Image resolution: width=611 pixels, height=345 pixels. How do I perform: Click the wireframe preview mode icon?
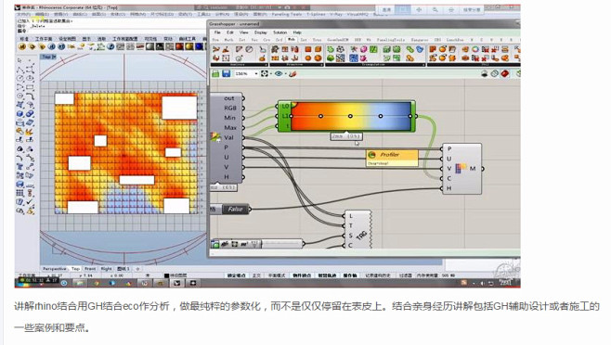point(495,73)
